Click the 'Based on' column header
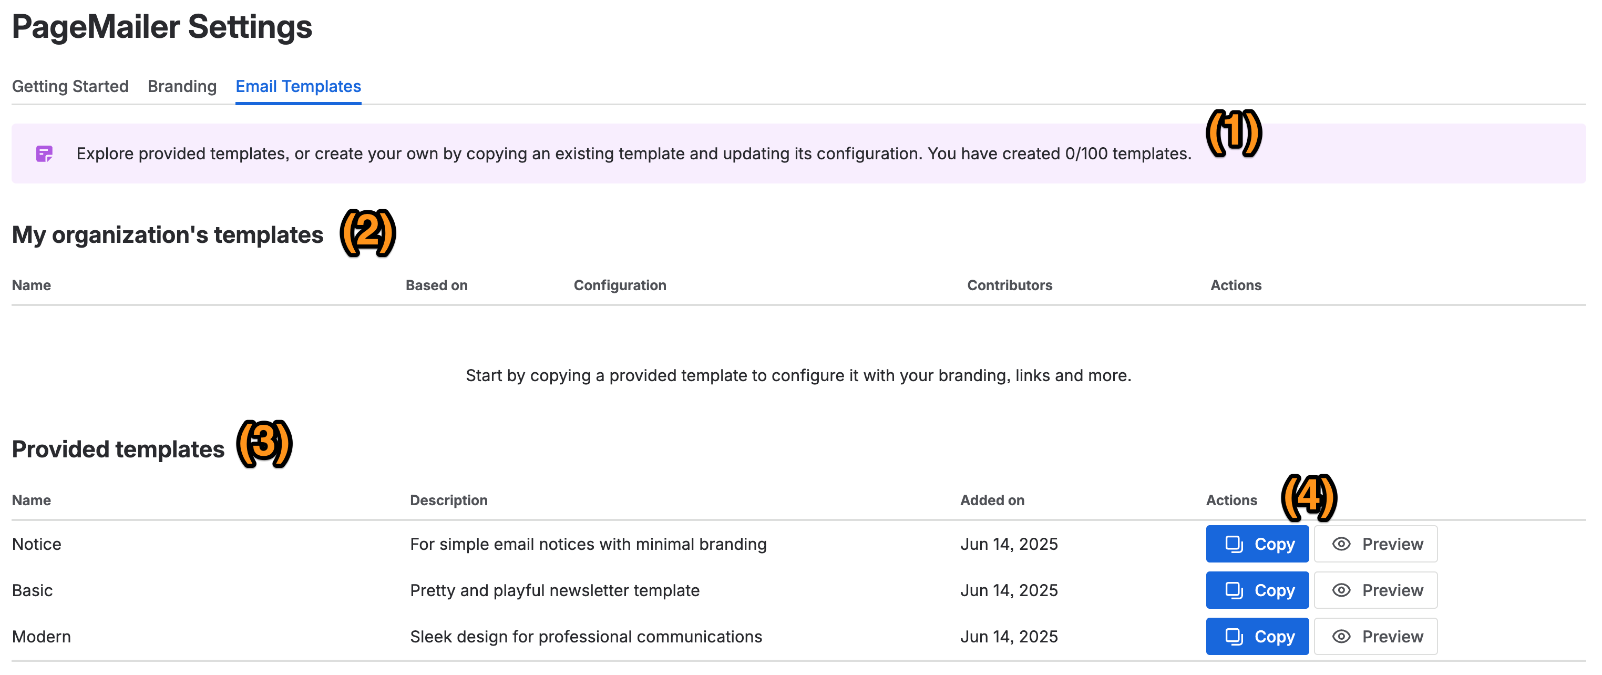The image size is (1602, 675). point(437,285)
